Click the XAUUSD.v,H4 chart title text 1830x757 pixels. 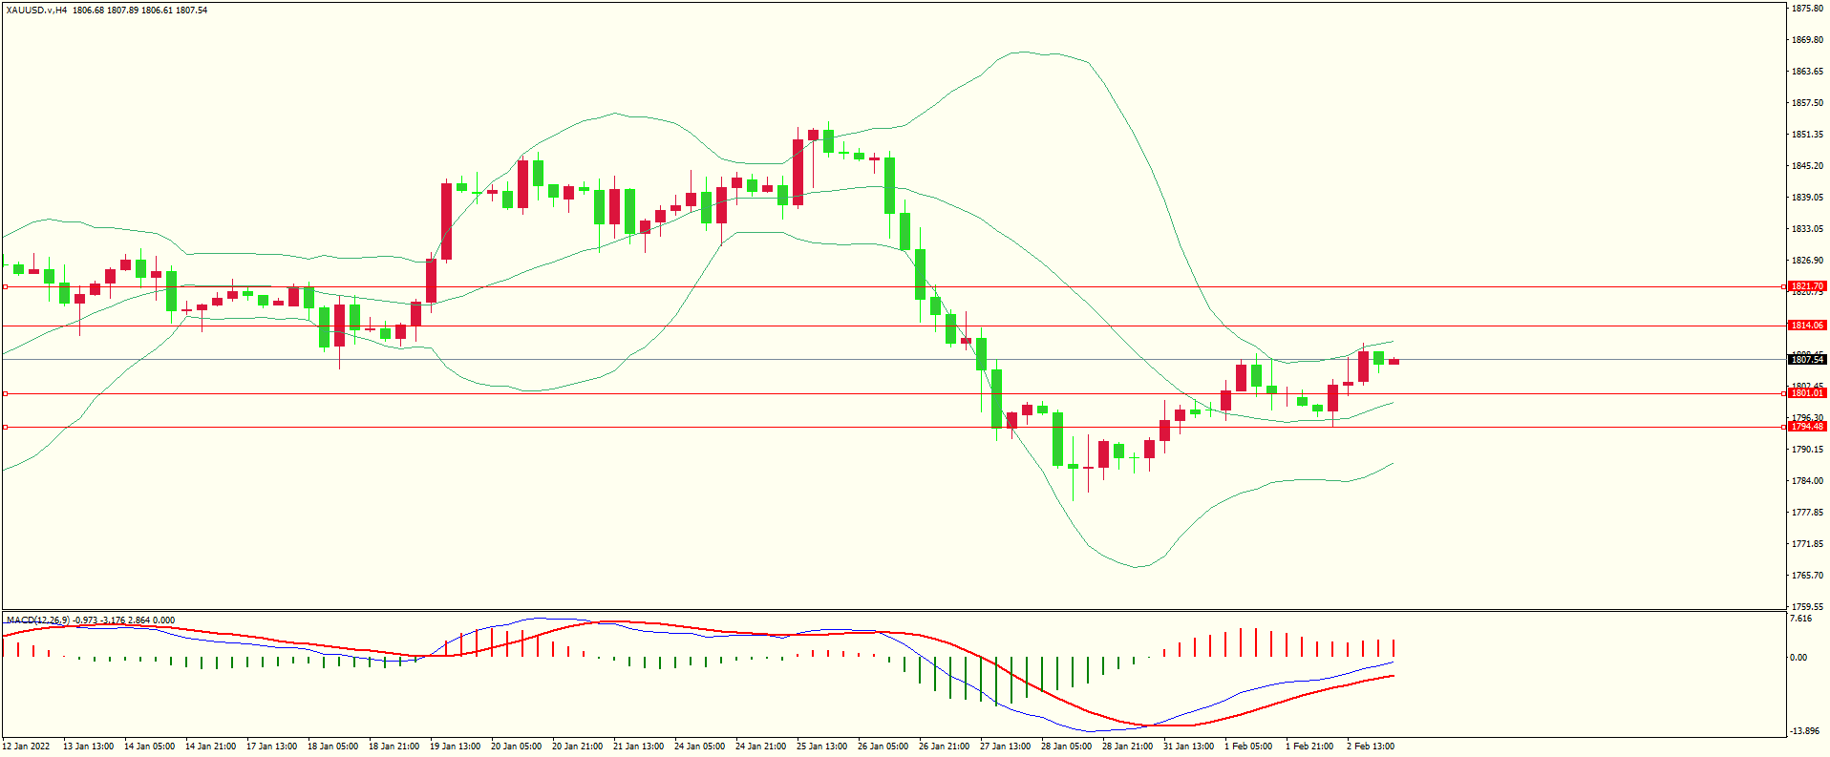coord(36,11)
